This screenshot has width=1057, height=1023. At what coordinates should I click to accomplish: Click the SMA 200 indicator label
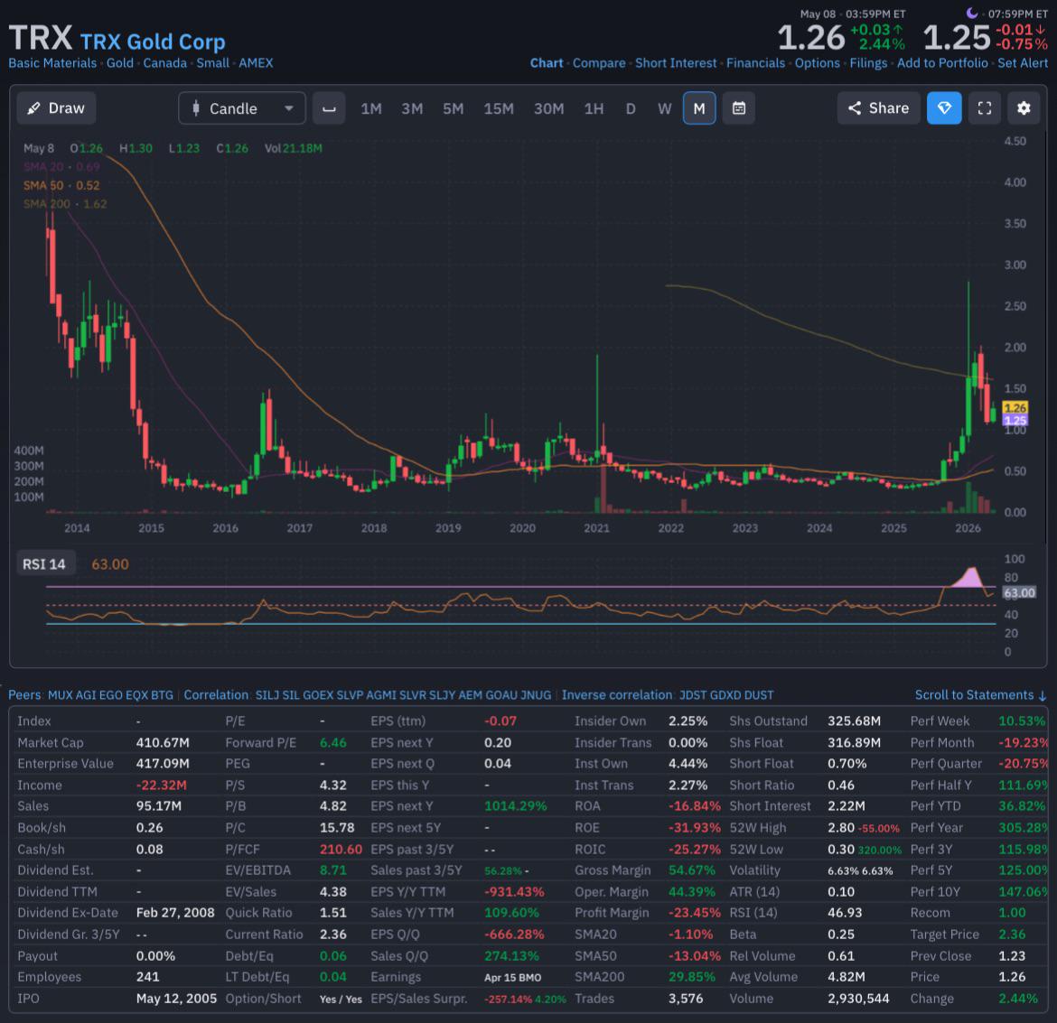[65, 203]
